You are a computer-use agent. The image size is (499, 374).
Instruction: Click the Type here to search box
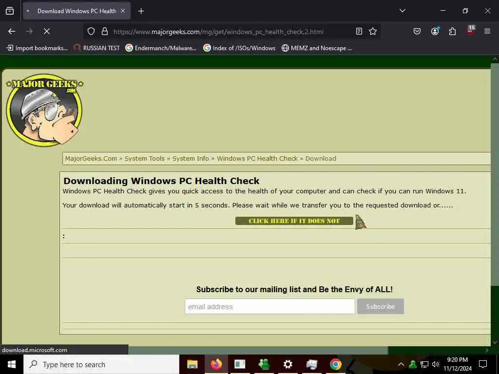point(101,364)
